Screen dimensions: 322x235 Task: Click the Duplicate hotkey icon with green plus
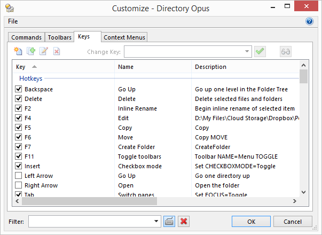pos(31,51)
